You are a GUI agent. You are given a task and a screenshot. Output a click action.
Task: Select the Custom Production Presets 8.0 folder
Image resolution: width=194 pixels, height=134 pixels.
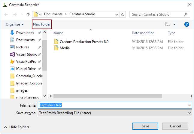click(84, 42)
